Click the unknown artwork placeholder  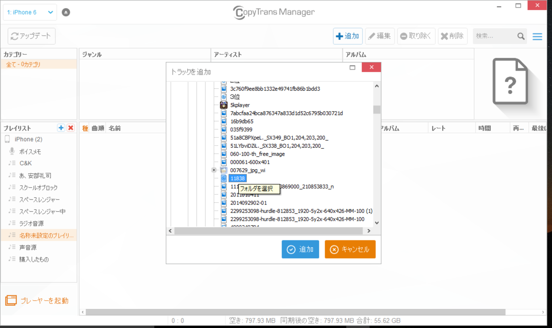510,81
